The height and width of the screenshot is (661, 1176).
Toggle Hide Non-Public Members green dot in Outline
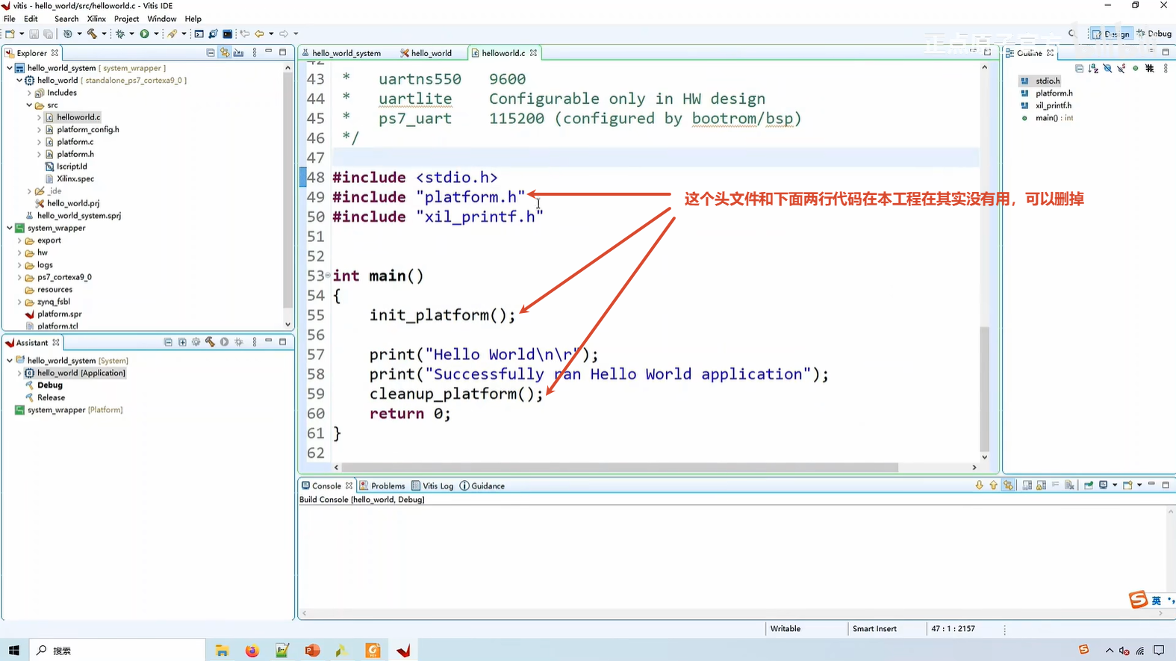point(1136,69)
